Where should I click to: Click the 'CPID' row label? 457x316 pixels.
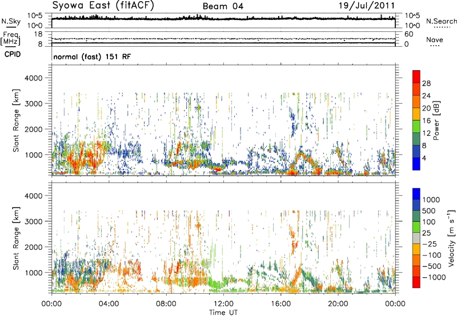click(13, 54)
